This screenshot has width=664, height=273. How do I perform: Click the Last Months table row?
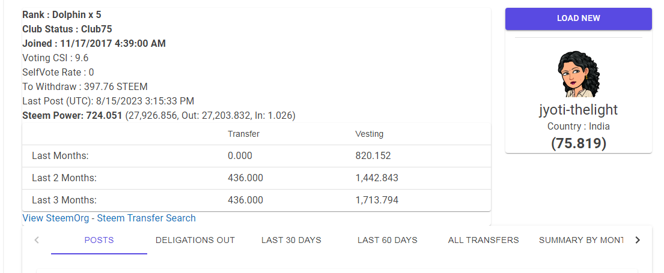257,156
